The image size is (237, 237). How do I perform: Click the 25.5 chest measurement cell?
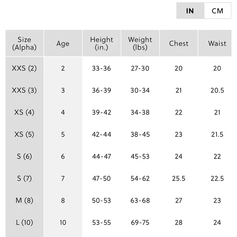[179, 179]
